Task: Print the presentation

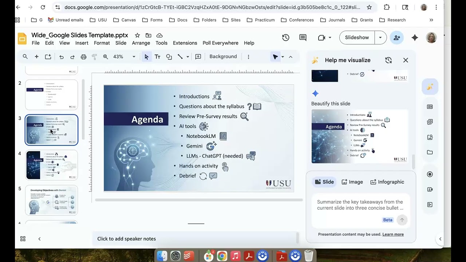Action: (x=84, y=57)
